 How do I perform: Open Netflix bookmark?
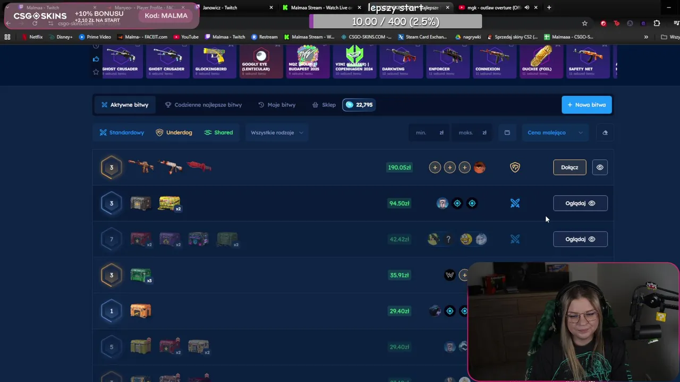pyautogui.click(x=32, y=37)
